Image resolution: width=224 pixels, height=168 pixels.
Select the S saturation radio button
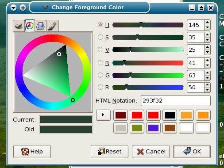pos(100,37)
